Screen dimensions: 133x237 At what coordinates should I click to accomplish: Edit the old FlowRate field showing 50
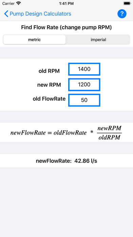click(x=84, y=100)
